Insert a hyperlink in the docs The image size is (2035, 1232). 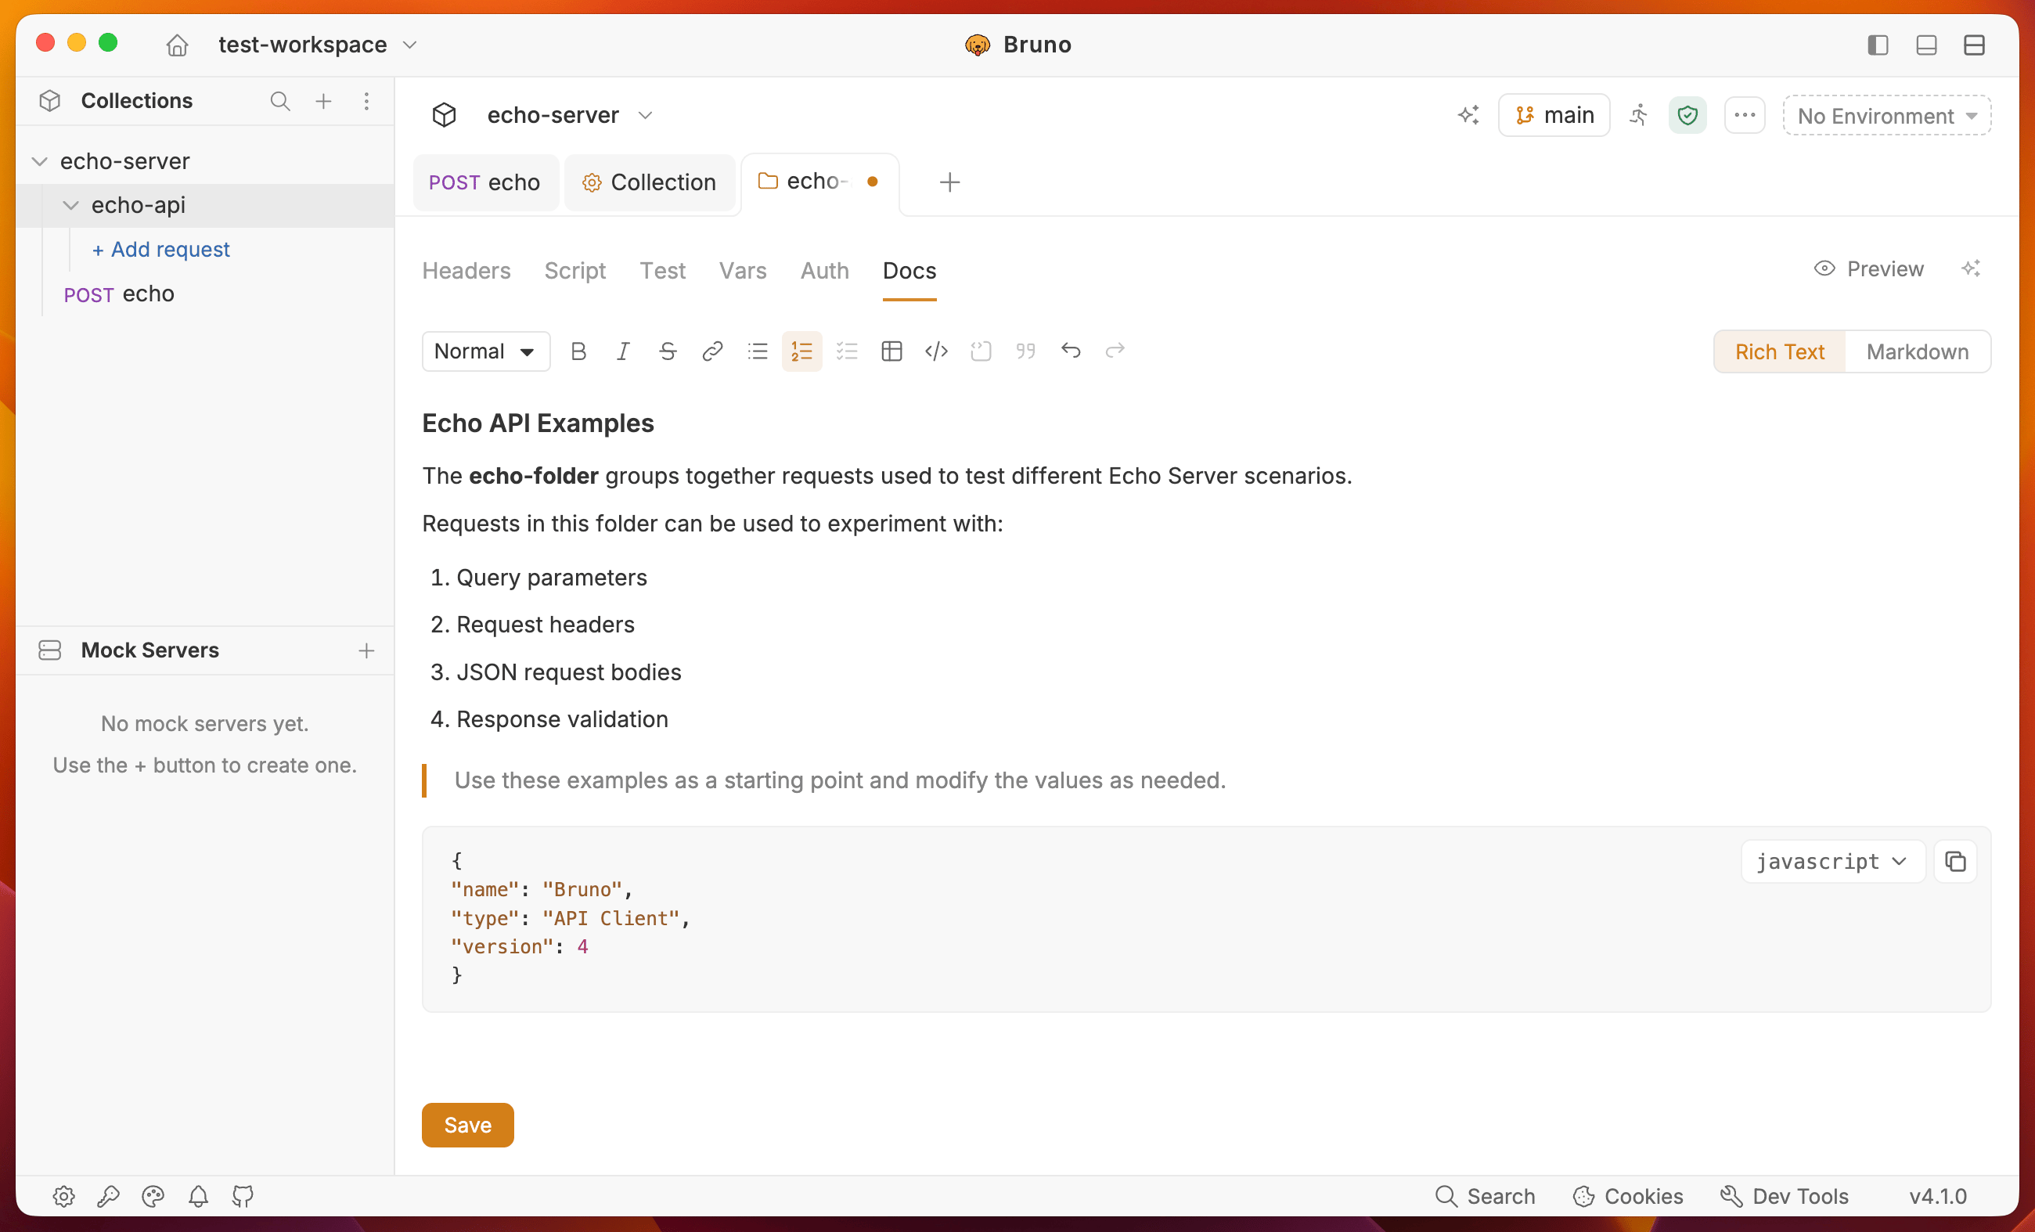[712, 351]
